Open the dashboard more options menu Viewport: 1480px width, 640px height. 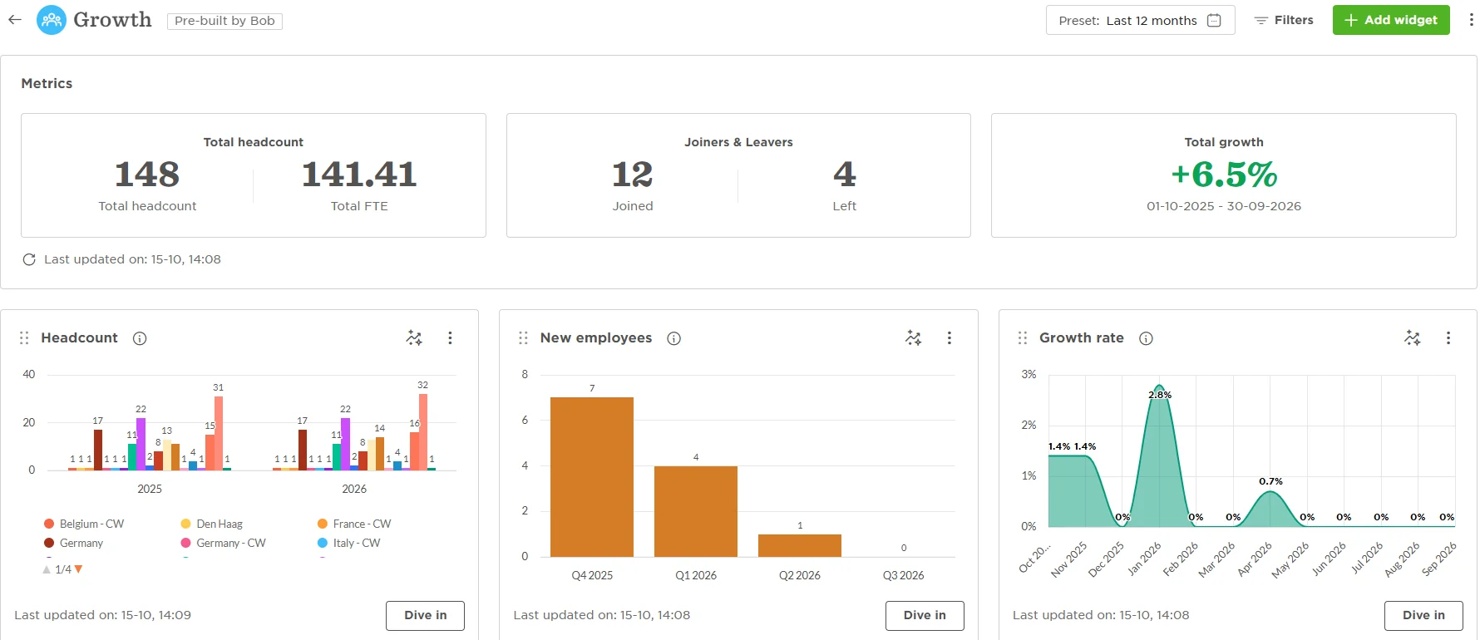tap(1471, 20)
